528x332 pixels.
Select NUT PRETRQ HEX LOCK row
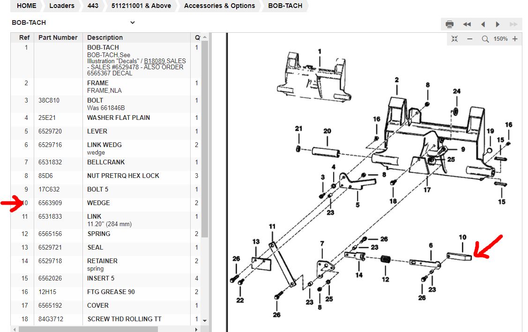(105, 176)
